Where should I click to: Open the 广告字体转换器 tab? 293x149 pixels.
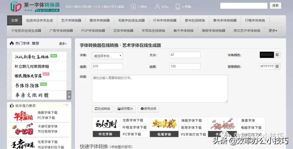pyautogui.click(x=61, y=31)
